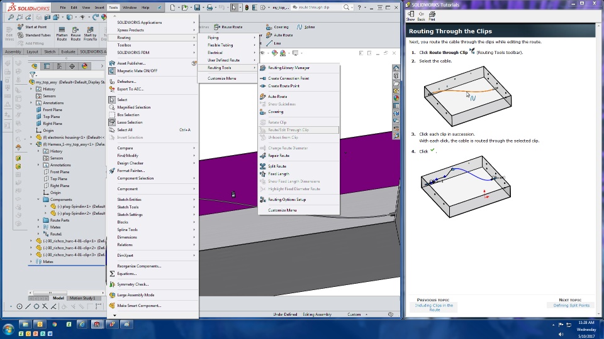Image resolution: width=604 pixels, height=339 pixels.
Task: Click Back button in Tutorials window
Action: (421, 16)
